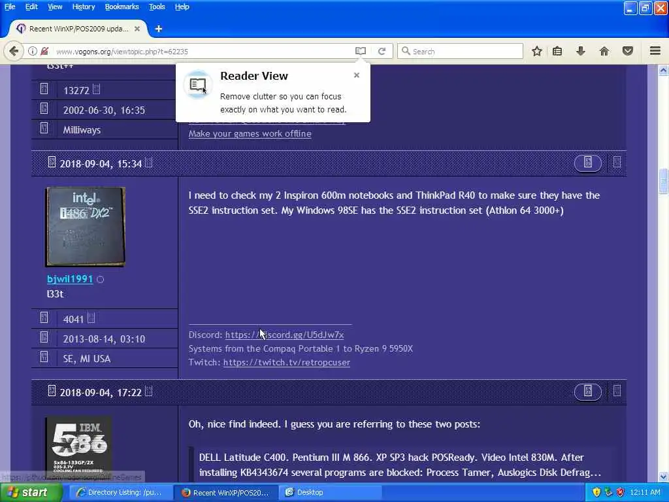Open the Edit menu

pos(31,7)
